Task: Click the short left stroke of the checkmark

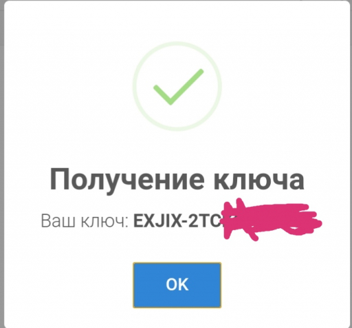Action: pos(162,95)
